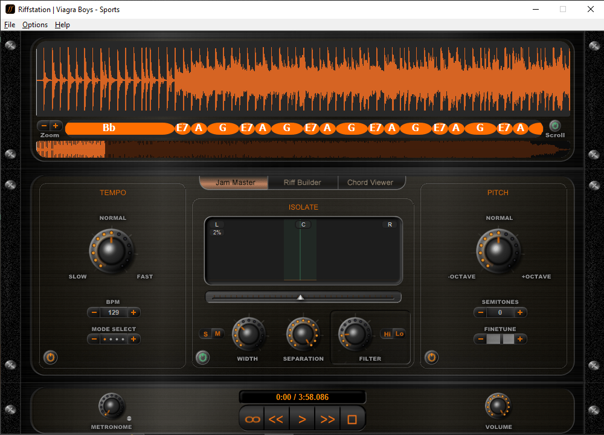The width and height of the screenshot is (604, 435).
Task: Select the R pan label in Isolate display
Action: pos(390,225)
